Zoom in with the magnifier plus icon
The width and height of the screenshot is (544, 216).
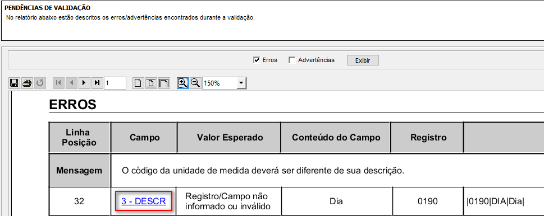tap(182, 83)
